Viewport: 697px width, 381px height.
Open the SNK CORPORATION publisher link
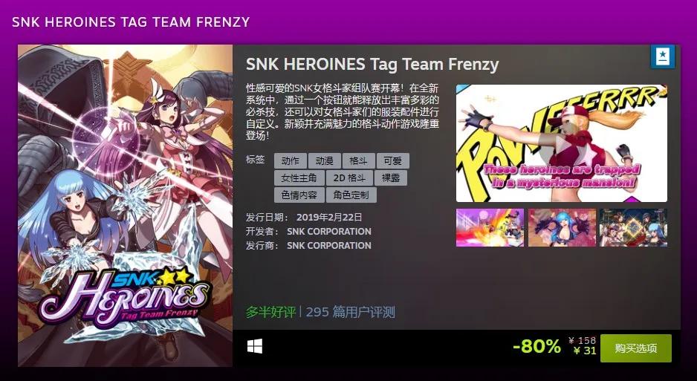(x=329, y=246)
